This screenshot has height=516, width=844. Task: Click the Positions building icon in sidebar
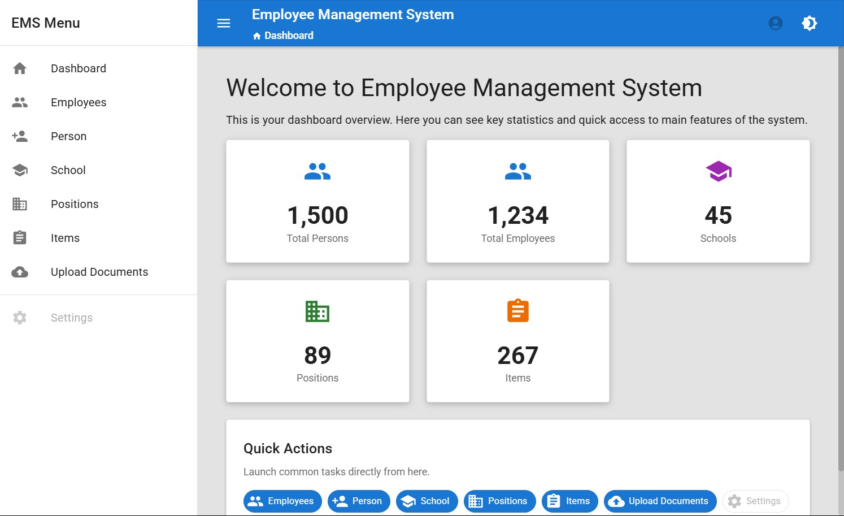20,204
